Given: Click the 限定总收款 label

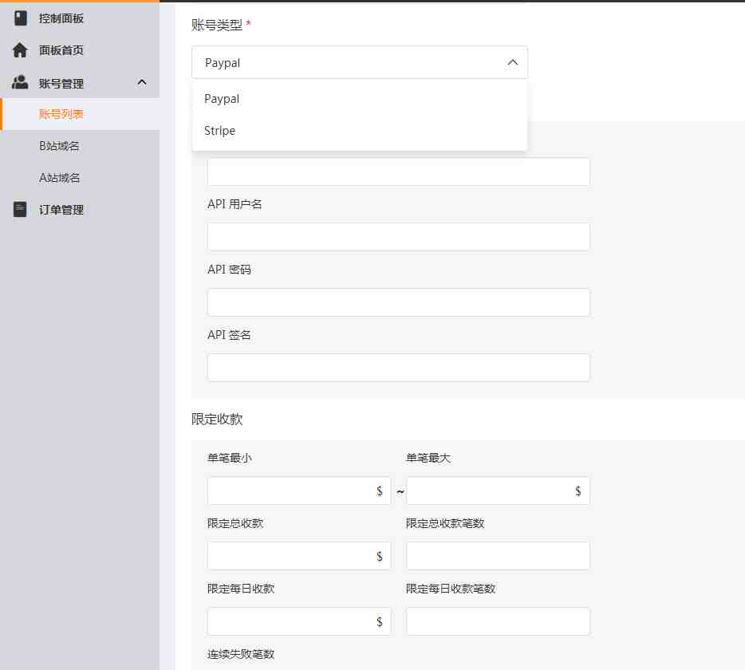Looking at the screenshot, I should [235, 523].
